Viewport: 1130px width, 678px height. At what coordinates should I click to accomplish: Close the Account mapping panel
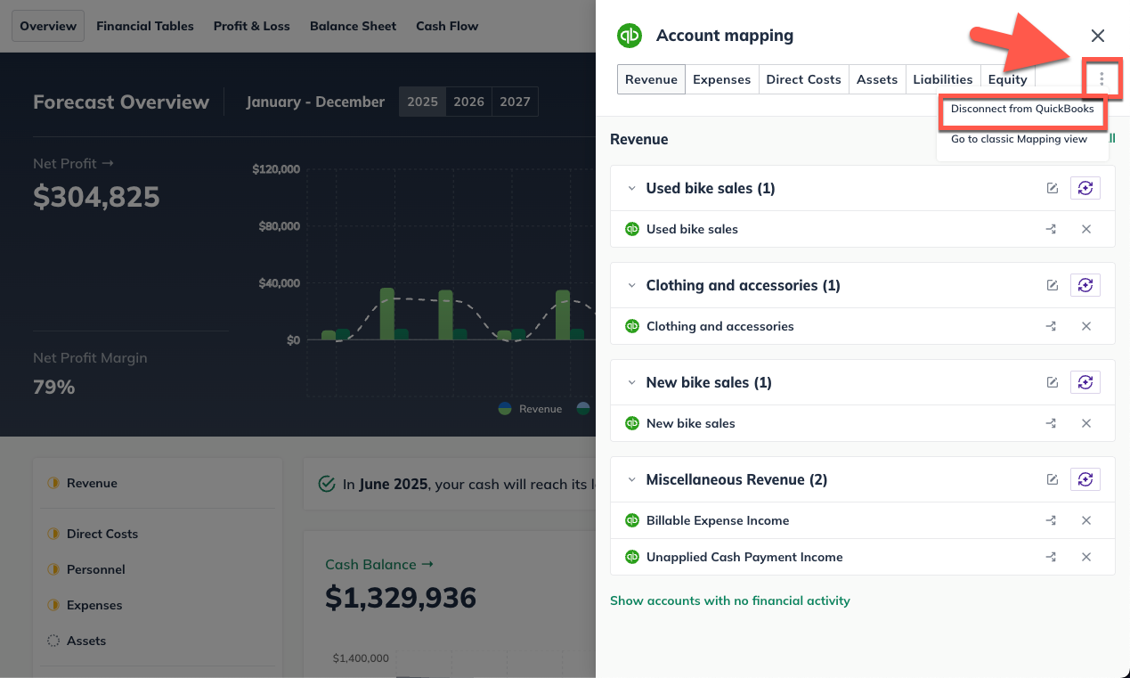[1097, 36]
